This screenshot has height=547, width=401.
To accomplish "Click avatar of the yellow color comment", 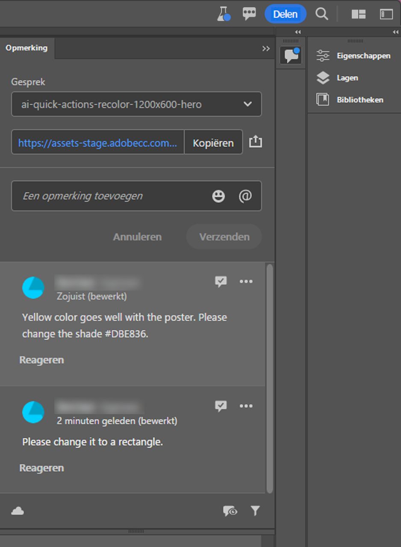I will pyautogui.click(x=33, y=287).
